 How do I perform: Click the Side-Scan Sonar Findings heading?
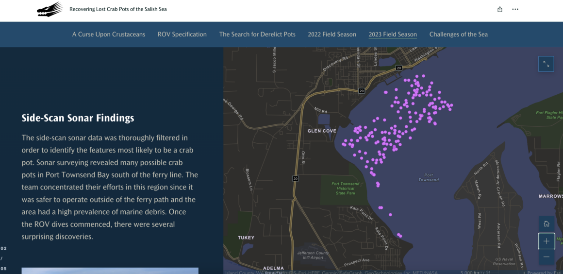point(78,118)
